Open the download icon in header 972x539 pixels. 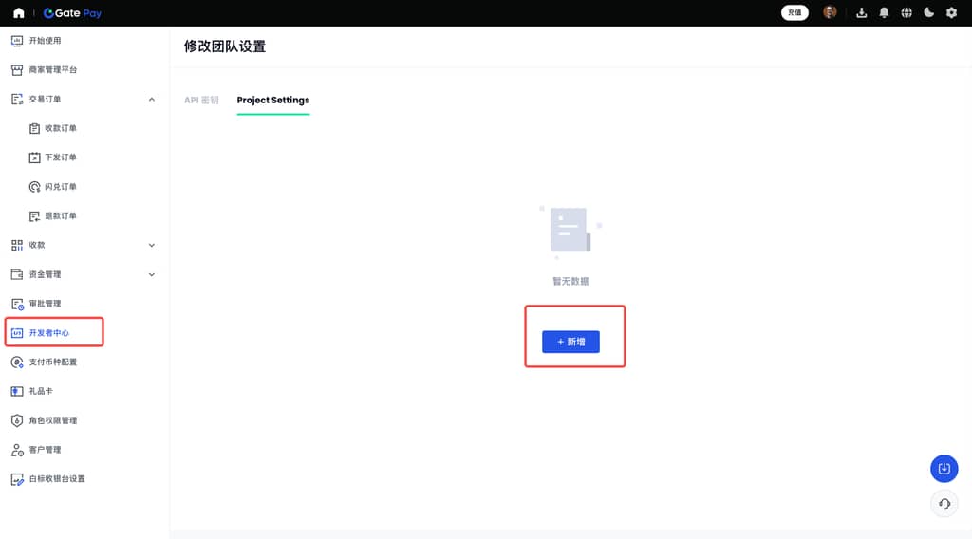862,13
